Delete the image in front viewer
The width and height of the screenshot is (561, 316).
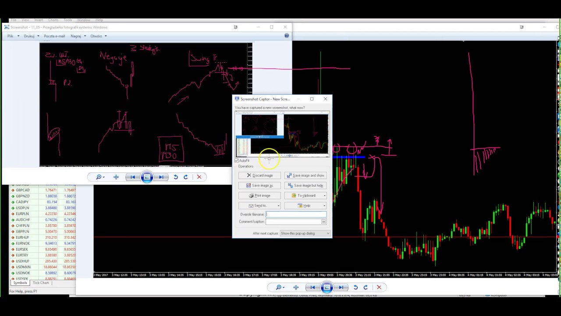coord(199,177)
